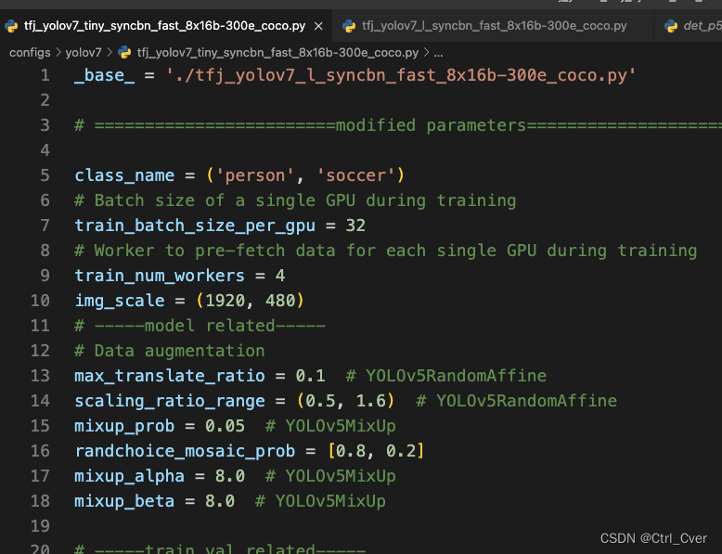Click the _base_ variable on line 1
The height and width of the screenshot is (554, 722).
[105, 75]
